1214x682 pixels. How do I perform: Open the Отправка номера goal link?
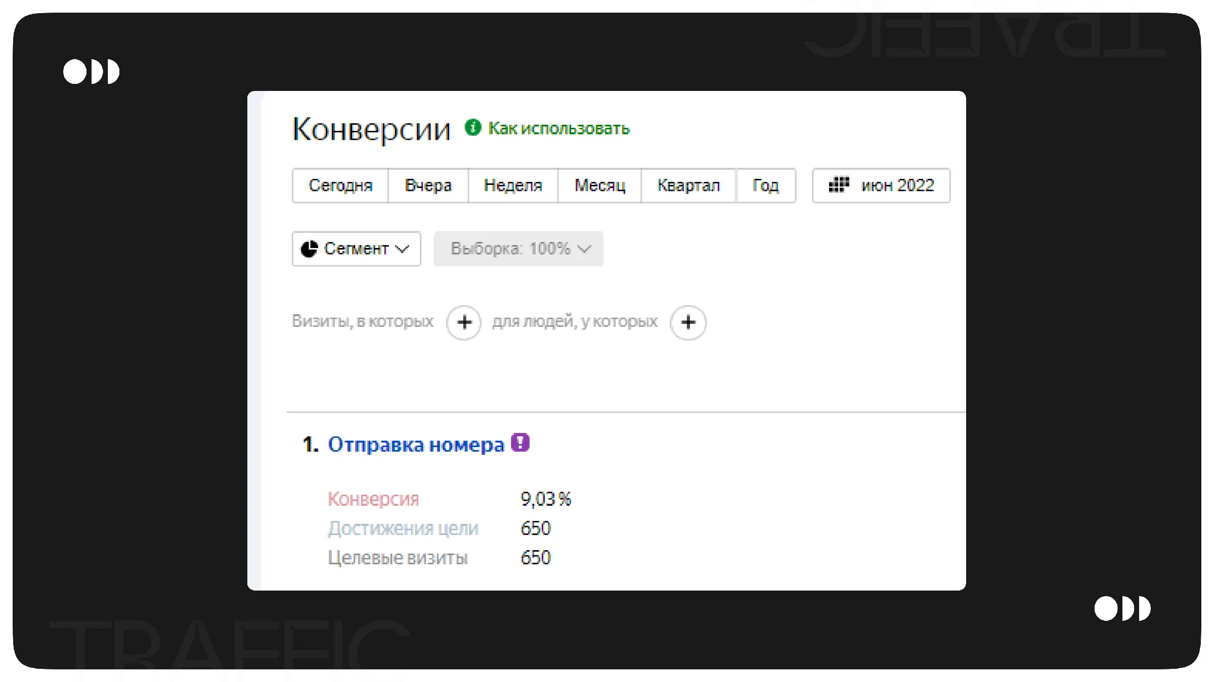(416, 445)
